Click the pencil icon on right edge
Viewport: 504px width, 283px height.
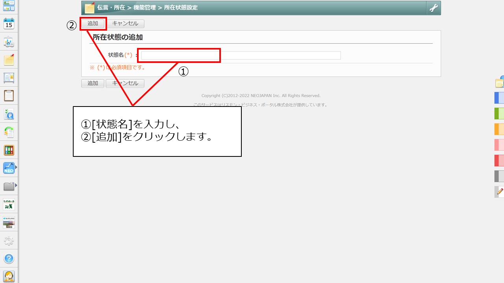point(500,192)
